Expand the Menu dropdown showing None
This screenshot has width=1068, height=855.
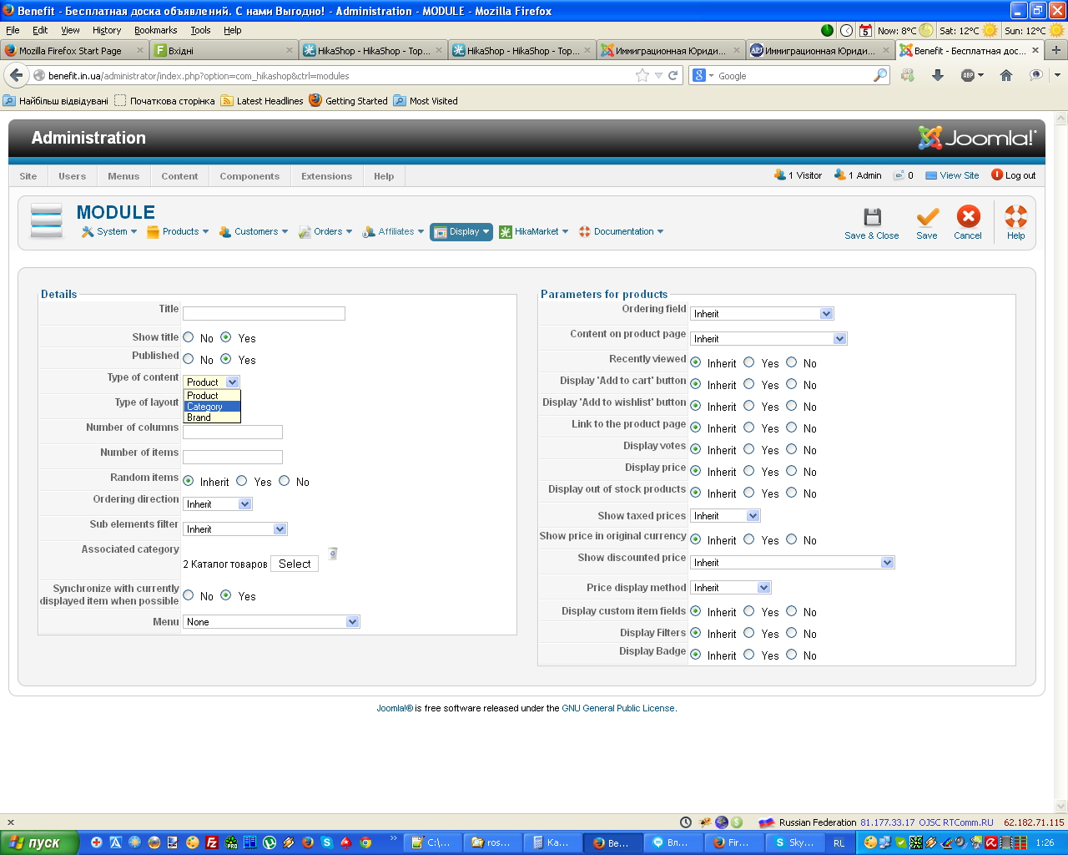point(271,622)
